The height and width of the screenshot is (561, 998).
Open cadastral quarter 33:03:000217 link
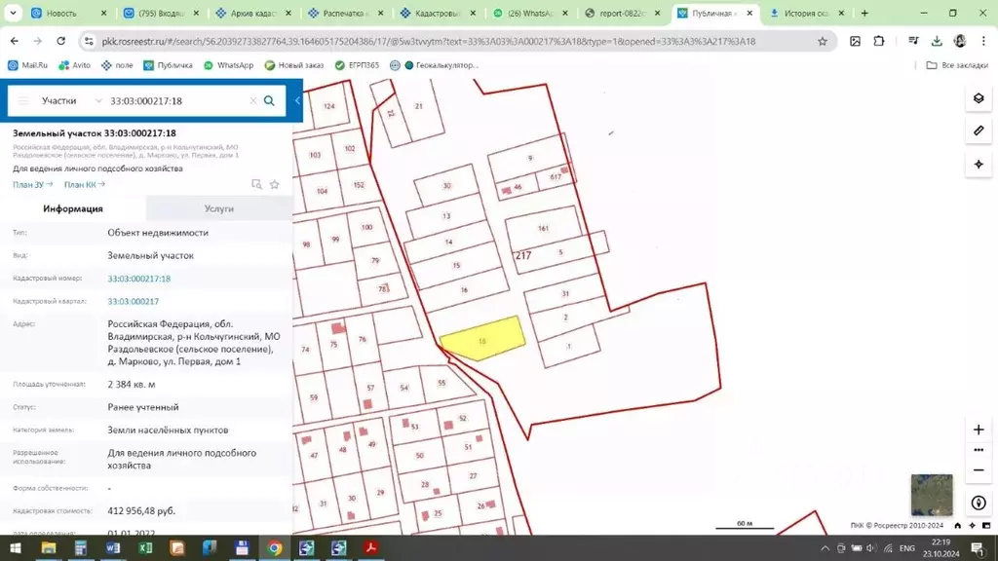pyautogui.click(x=133, y=302)
